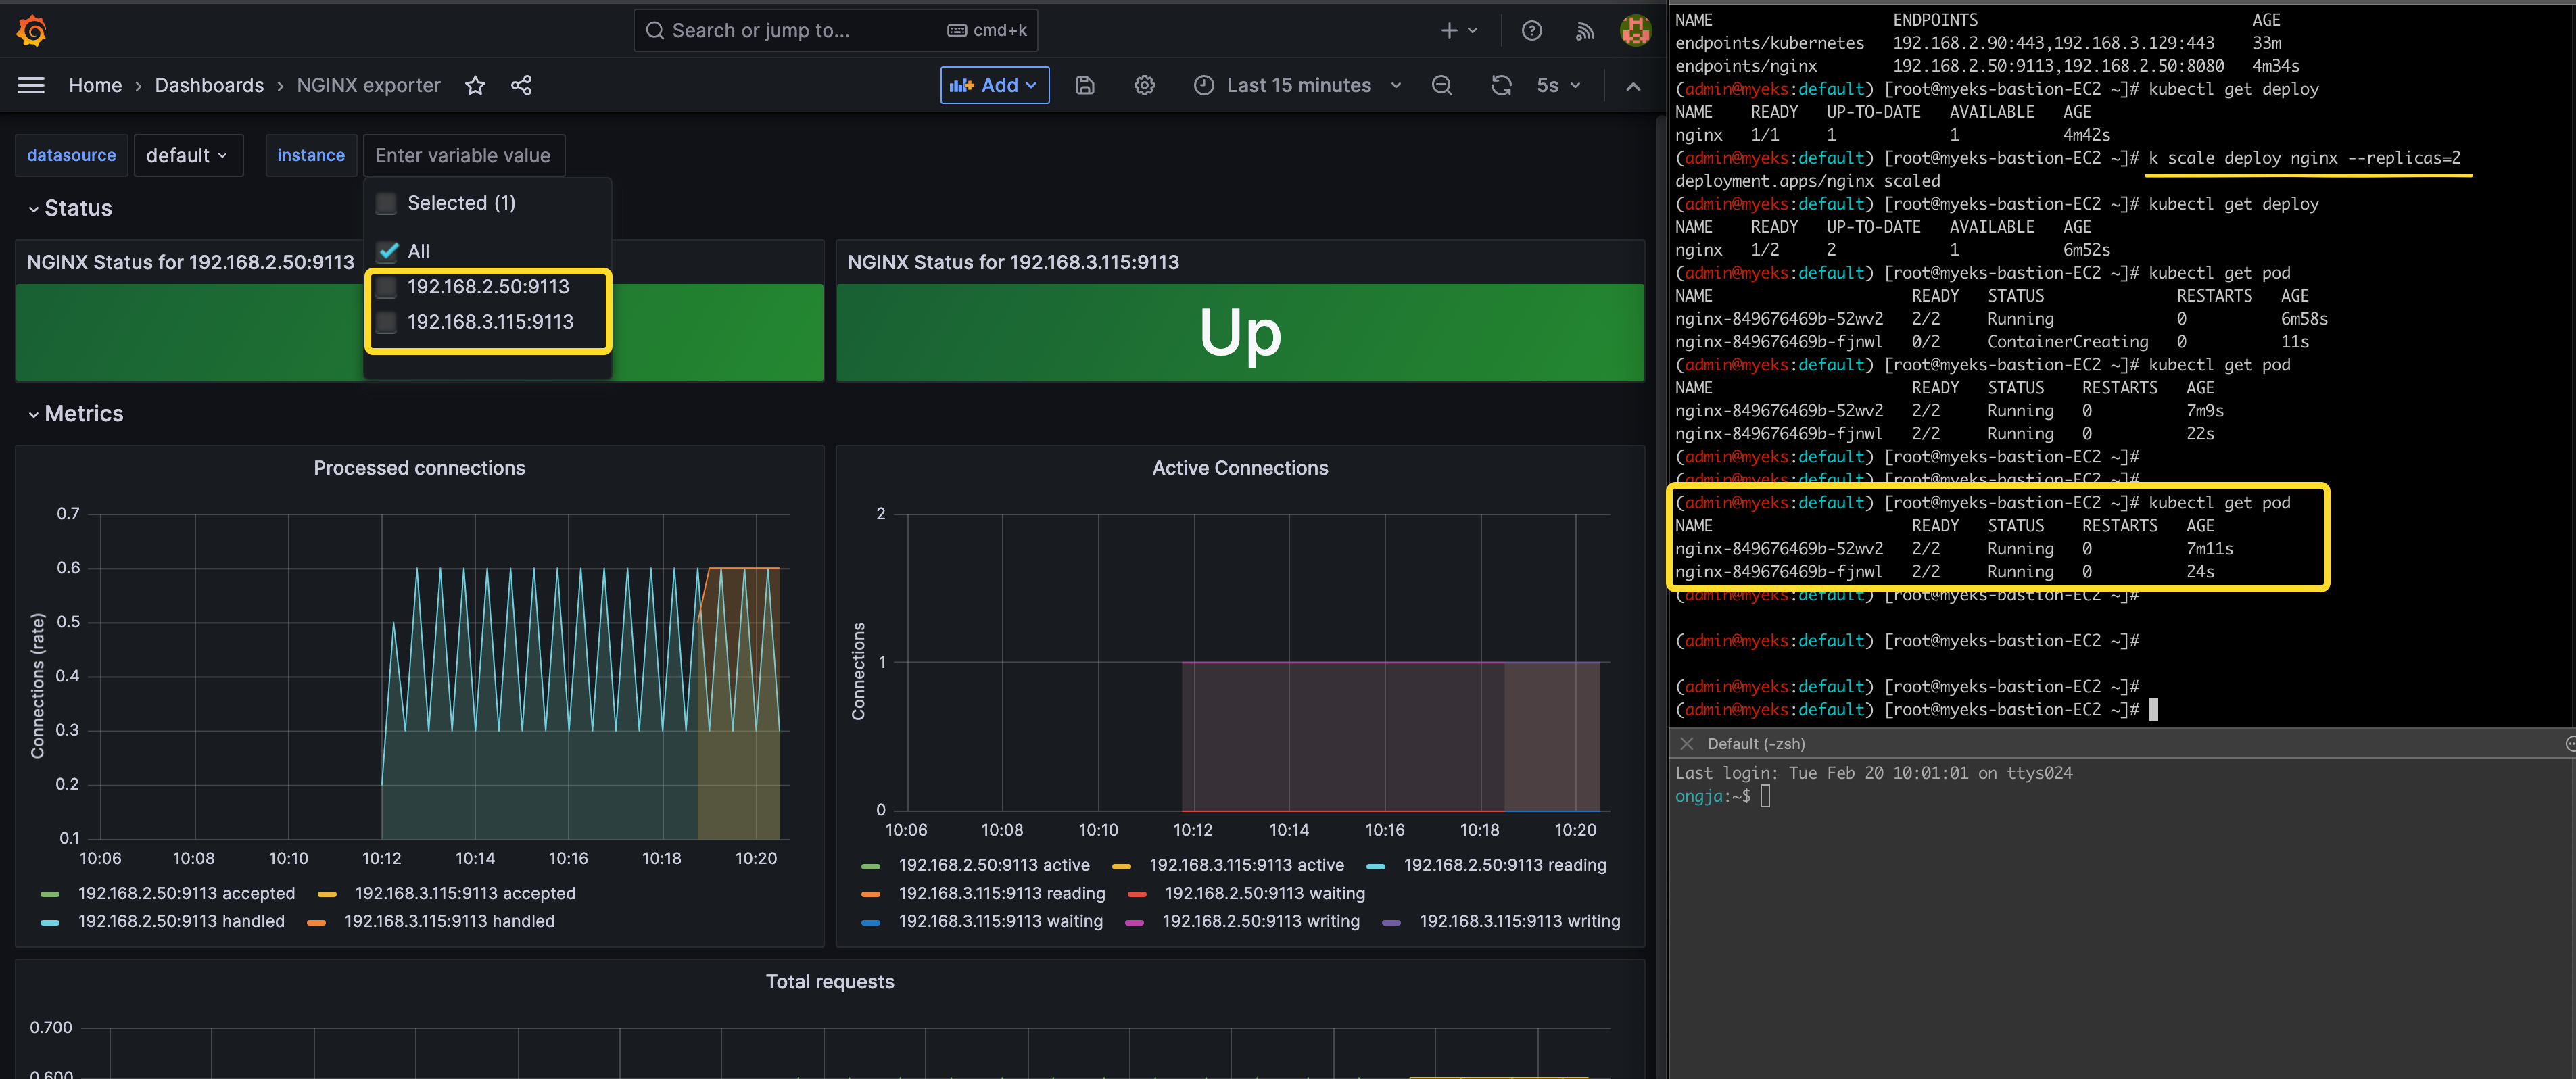Check the 192.168.3.115:9113 instance option
2576x1079 pixels.
pos(386,323)
